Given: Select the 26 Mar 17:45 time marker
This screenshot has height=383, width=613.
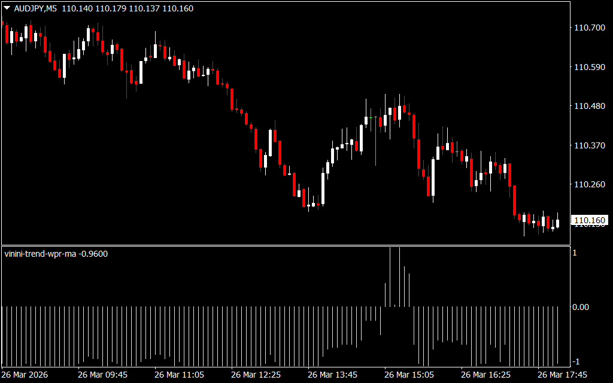Looking at the screenshot, I should [x=562, y=375].
